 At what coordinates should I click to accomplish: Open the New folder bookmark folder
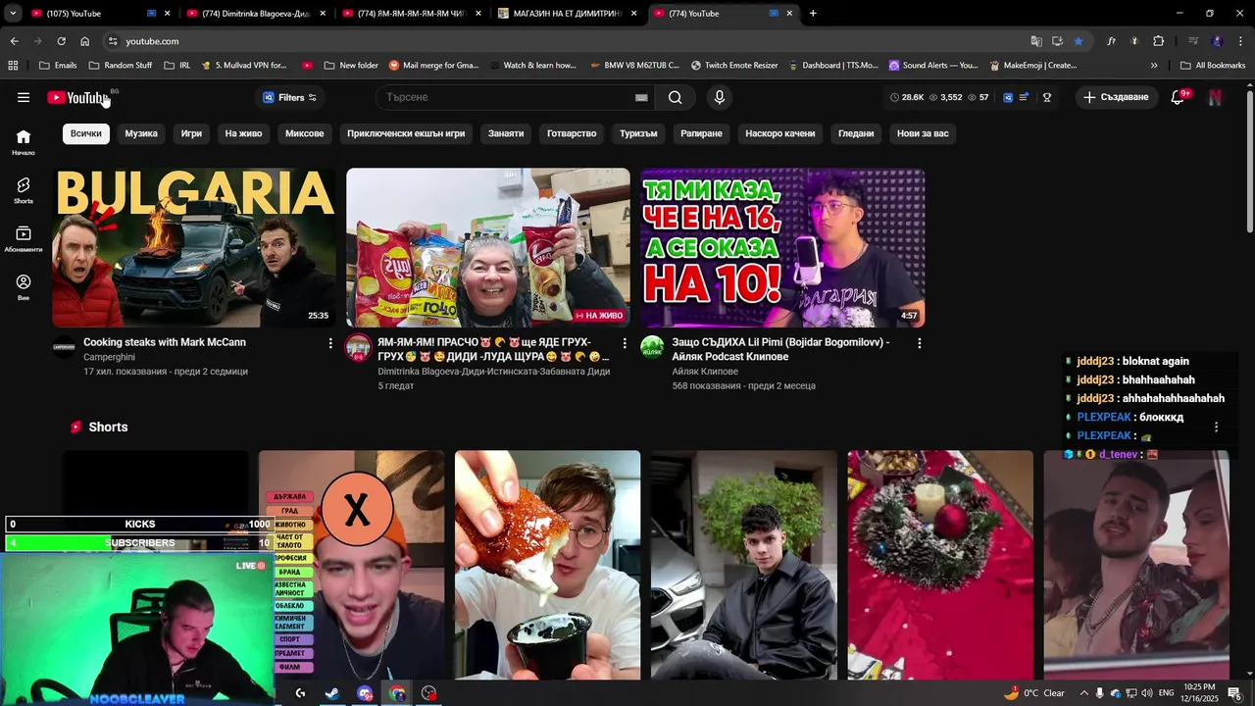pos(350,66)
